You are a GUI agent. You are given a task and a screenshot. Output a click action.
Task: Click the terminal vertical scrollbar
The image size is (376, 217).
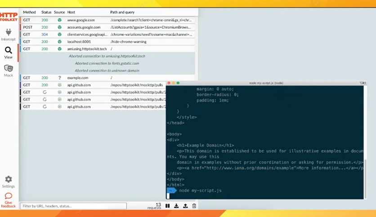(366, 179)
